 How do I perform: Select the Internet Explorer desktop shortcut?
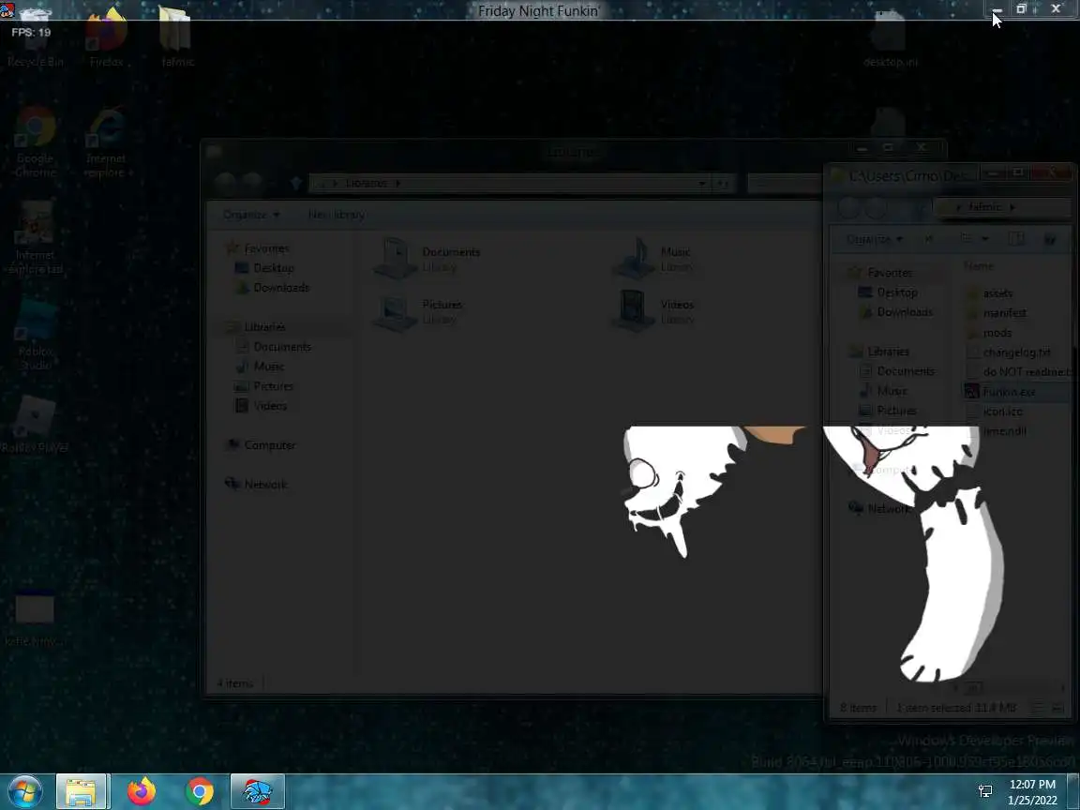coord(105,143)
